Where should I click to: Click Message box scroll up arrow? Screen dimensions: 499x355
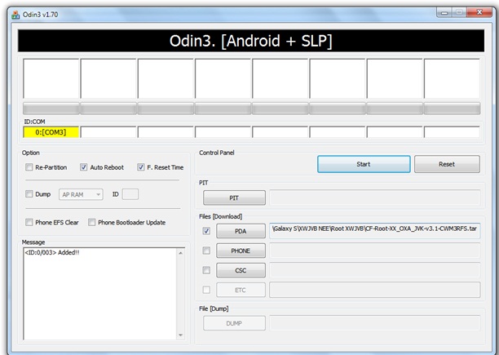coord(180,253)
